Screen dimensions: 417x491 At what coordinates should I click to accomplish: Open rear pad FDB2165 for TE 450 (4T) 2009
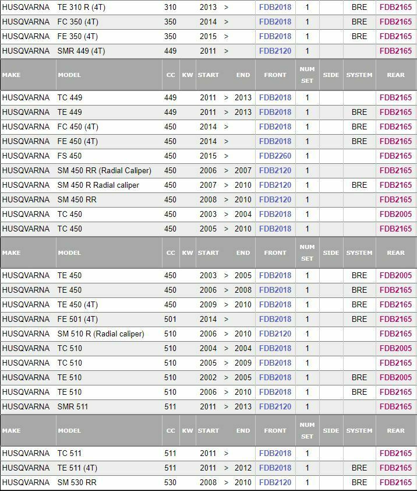tap(395, 304)
